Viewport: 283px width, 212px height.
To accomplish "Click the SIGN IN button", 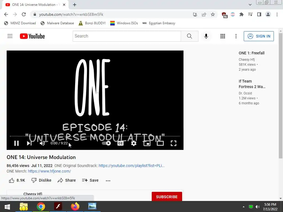I will click(x=259, y=36).
